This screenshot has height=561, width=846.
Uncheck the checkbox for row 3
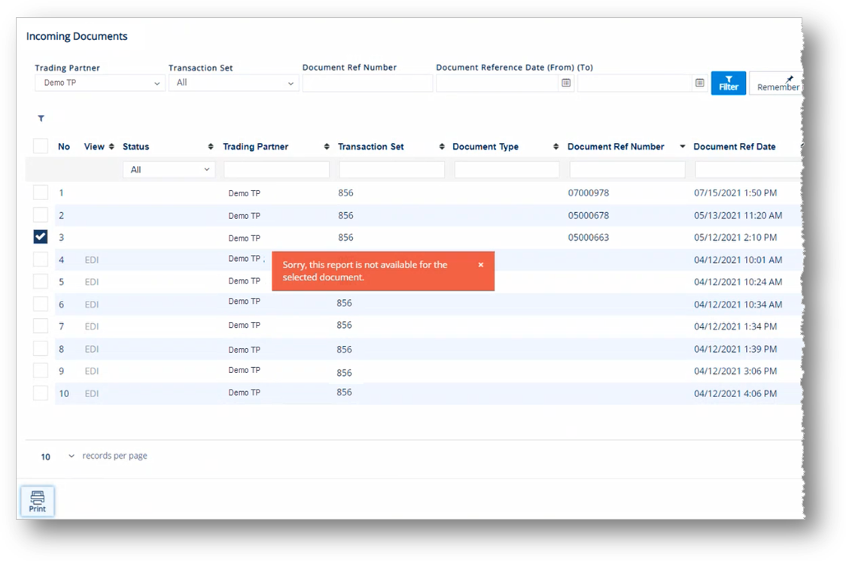click(41, 237)
